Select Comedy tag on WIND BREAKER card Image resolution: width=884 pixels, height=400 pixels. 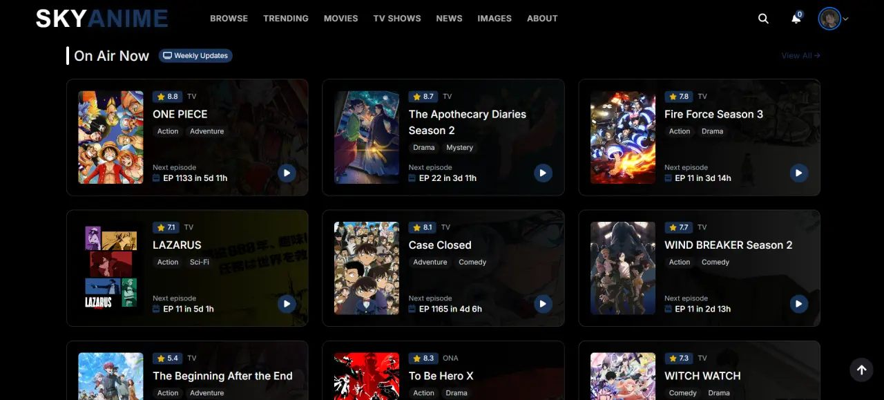[715, 263]
